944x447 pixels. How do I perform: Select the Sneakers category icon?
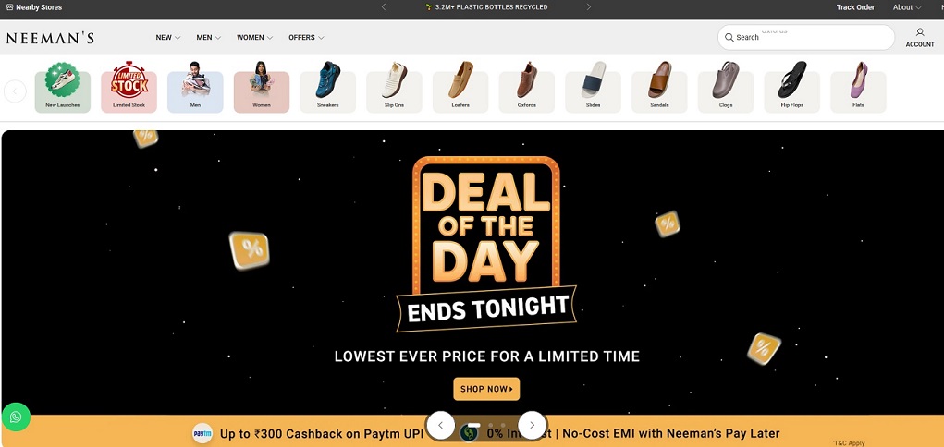pyautogui.click(x=328, y=87)
